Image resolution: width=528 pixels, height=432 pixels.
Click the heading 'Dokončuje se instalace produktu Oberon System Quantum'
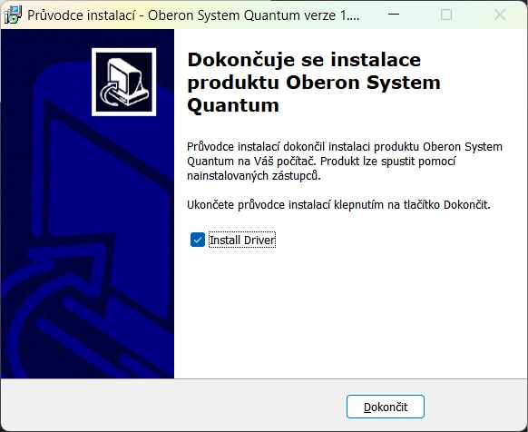pos(314,83)
